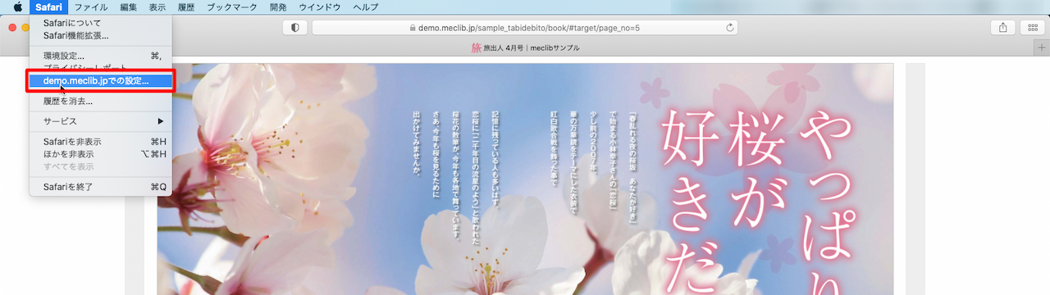Screen dimensions: 1050x295
Task: Open the 編集 menu
Action: pos(129,7)
